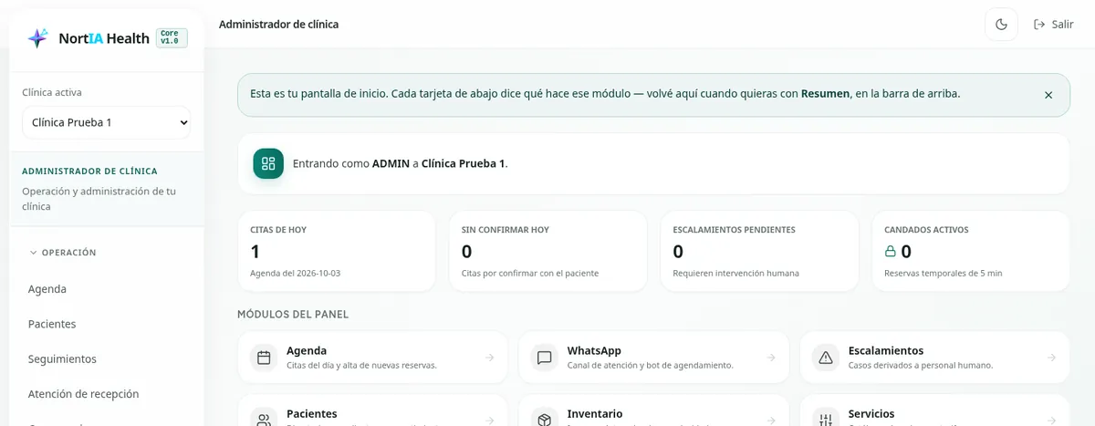Click the warning triangle icon on Escalamientos
Image resolution: width=1095 pixels, height=426 pixels.
[x=826, y=358]
